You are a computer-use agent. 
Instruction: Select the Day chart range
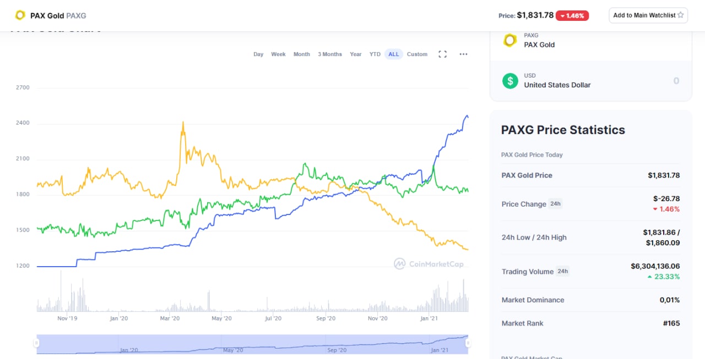coord(258,54)
